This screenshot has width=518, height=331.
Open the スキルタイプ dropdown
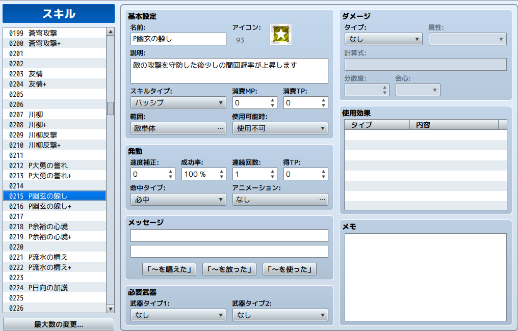pyautogui.click(x=178, y=103)
